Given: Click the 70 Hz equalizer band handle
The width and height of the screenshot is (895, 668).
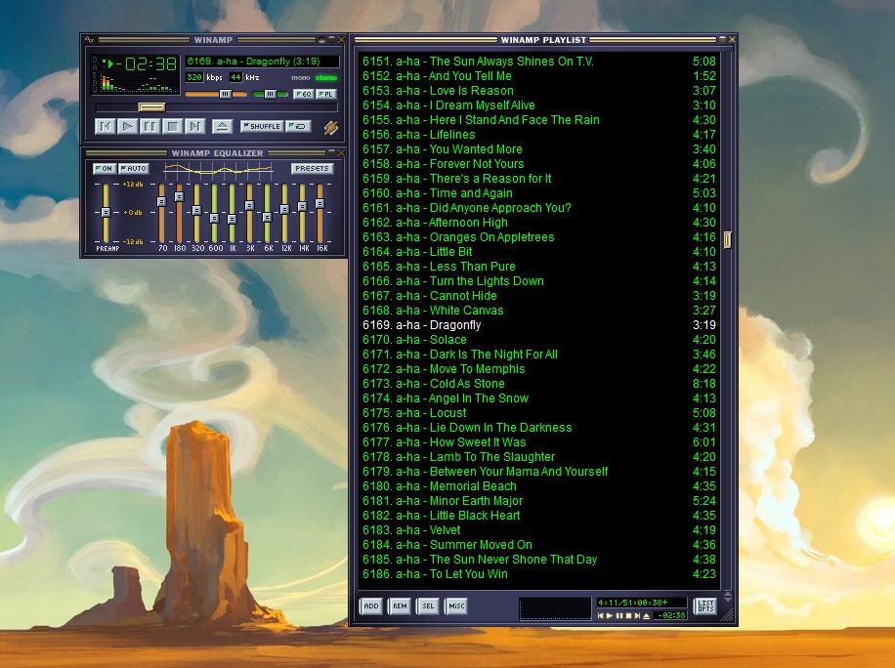Looking at the screenshot, I should pyautogui.click(x=161, y=201).
